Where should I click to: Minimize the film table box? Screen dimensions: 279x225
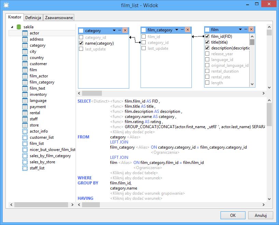click(x=246, y=29)
